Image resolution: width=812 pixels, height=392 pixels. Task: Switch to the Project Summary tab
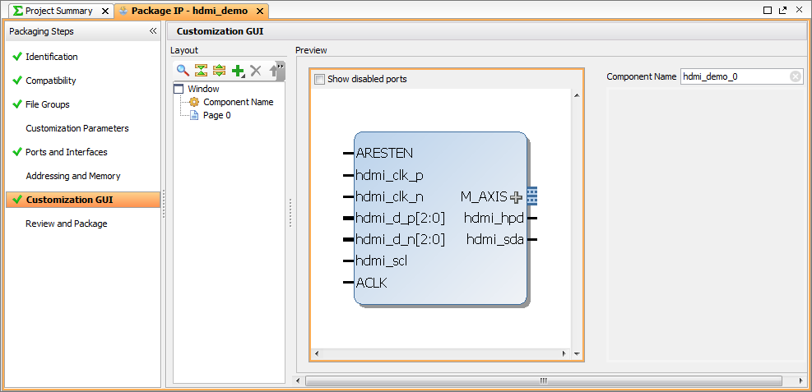pyautogui.click(x=59, y=11)
